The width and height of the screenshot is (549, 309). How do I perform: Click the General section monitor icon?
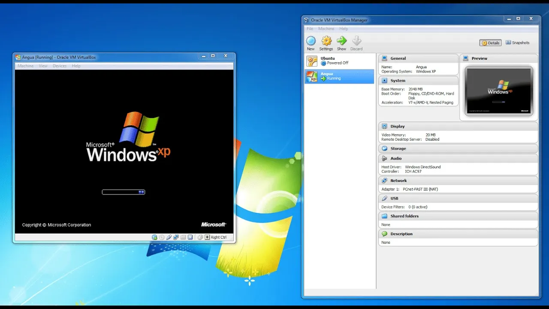point(384,58)
